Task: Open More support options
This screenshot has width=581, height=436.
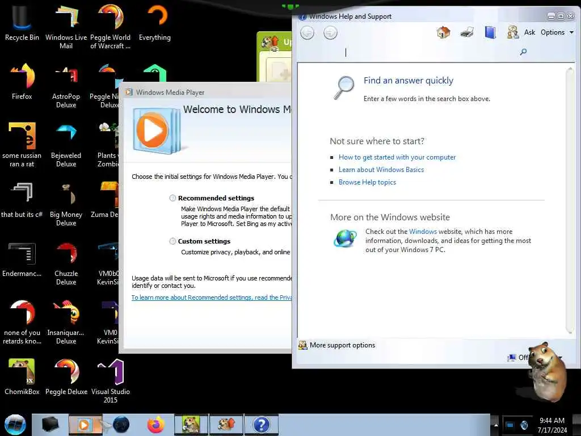Action: point(337,345)
